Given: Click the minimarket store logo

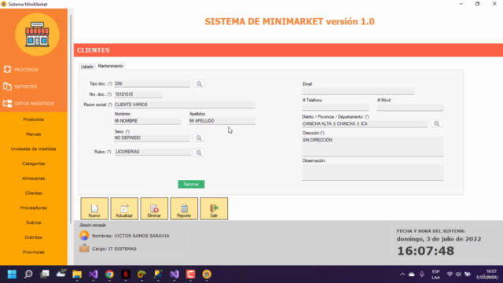Looking at the screenshot, I should (x=37, y=35).
